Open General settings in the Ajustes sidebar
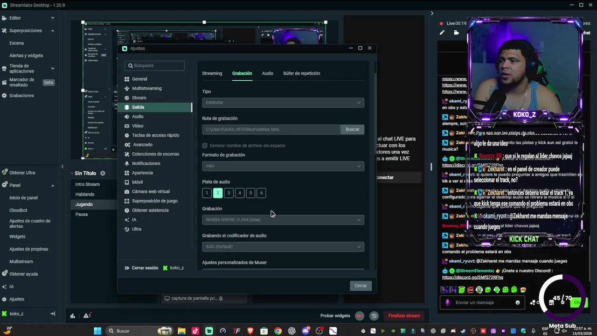Image resolution: width=597 pixels, height=336 pixels. click(139, 79)
